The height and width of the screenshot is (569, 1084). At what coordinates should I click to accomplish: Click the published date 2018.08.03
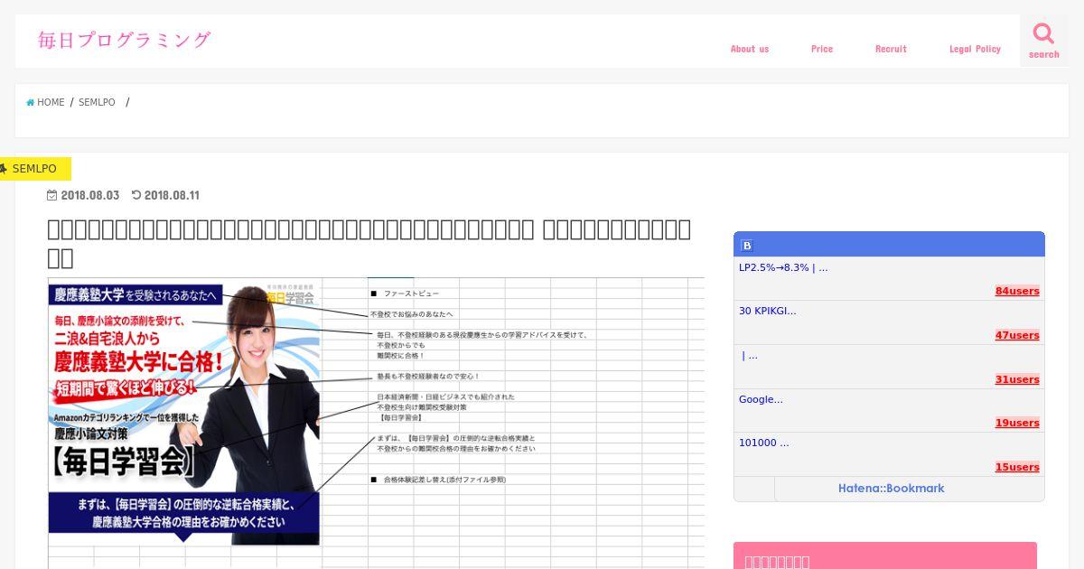[90, 195]
